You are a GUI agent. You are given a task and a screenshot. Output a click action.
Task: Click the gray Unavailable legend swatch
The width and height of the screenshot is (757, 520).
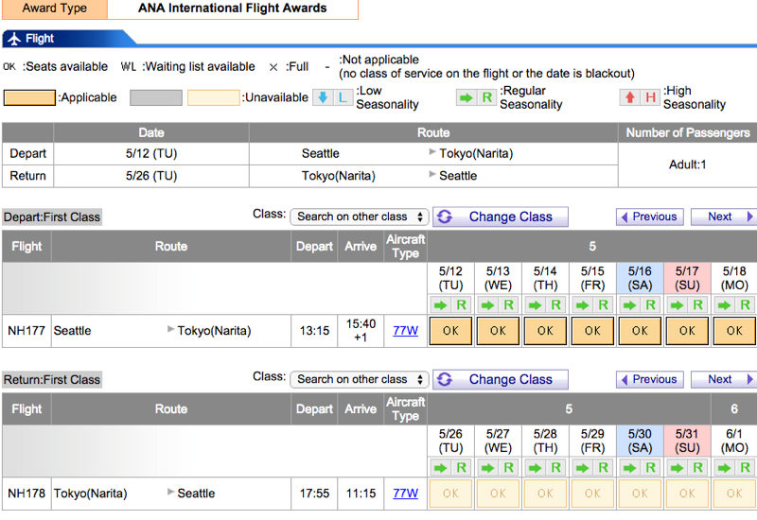156,98
